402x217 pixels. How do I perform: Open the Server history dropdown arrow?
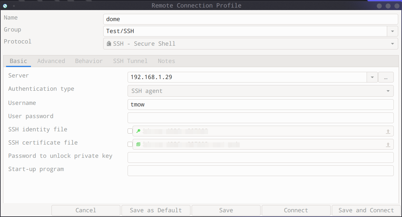tap(372, 77)
